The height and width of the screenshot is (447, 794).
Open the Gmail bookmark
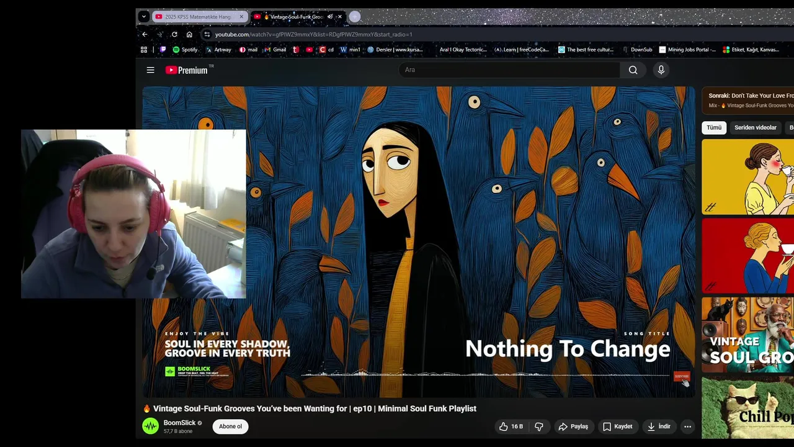tap(275, 50)
